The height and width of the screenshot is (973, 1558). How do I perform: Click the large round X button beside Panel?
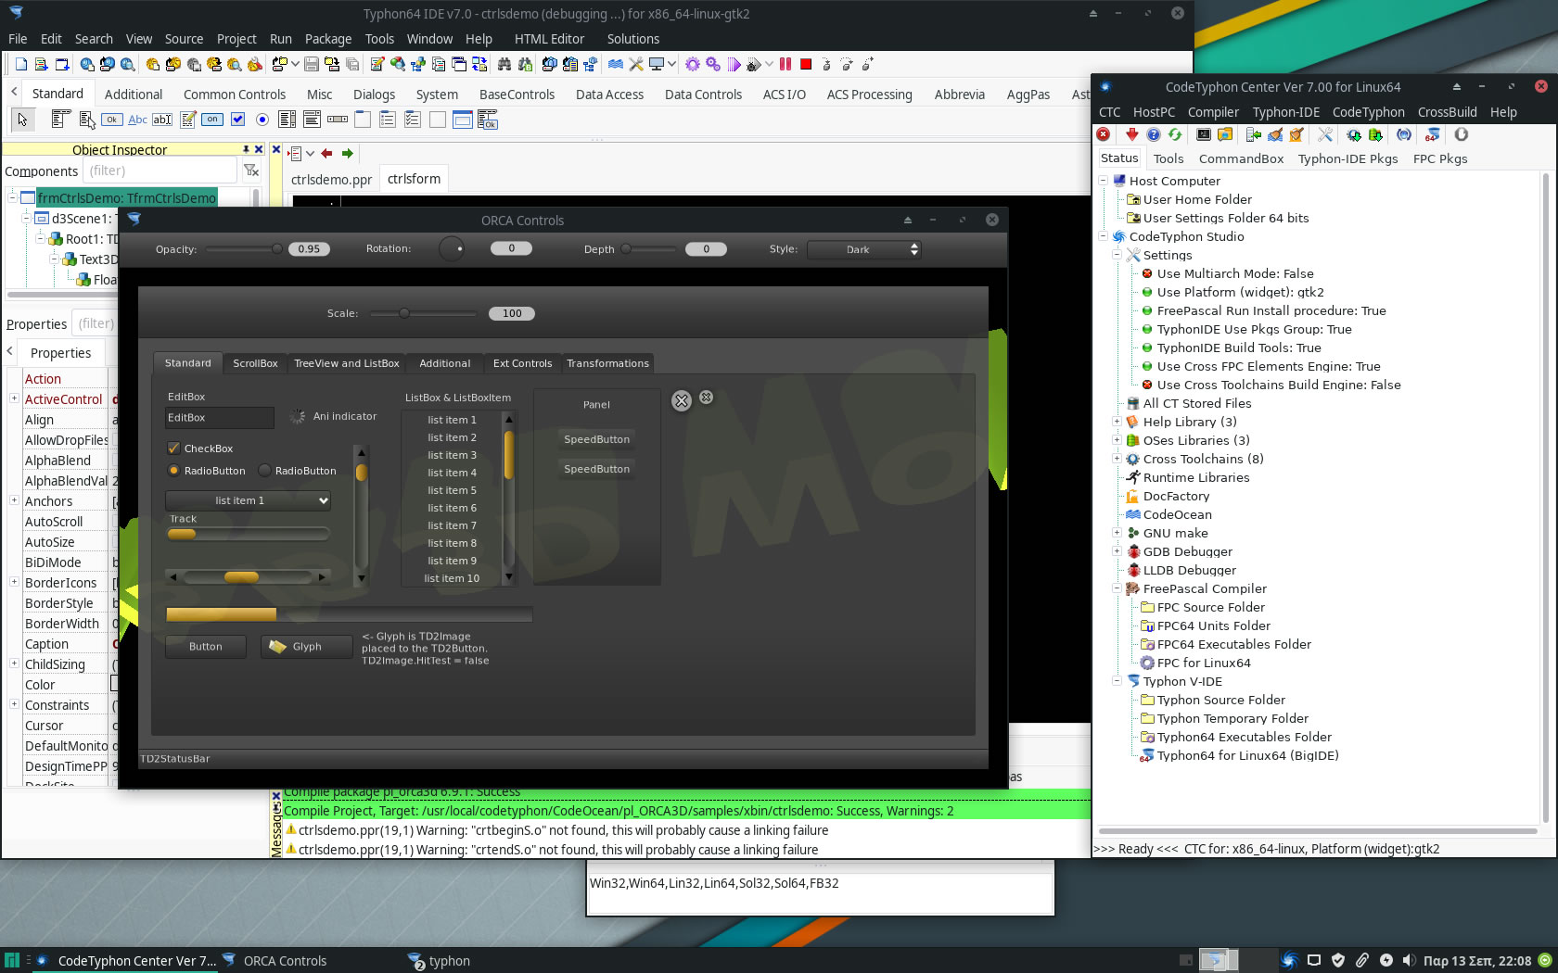(x=682, y=400)
